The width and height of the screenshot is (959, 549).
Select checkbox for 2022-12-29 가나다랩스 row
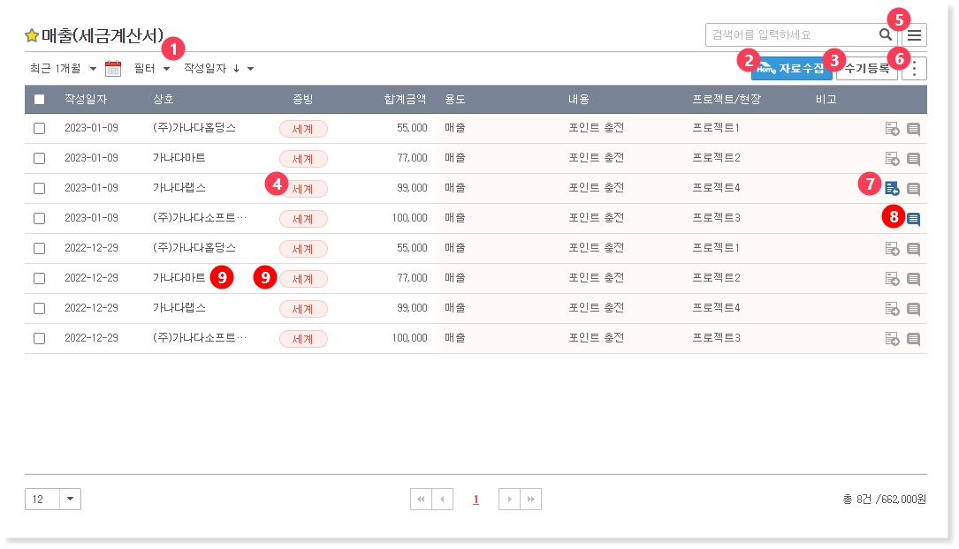(39, 308)
